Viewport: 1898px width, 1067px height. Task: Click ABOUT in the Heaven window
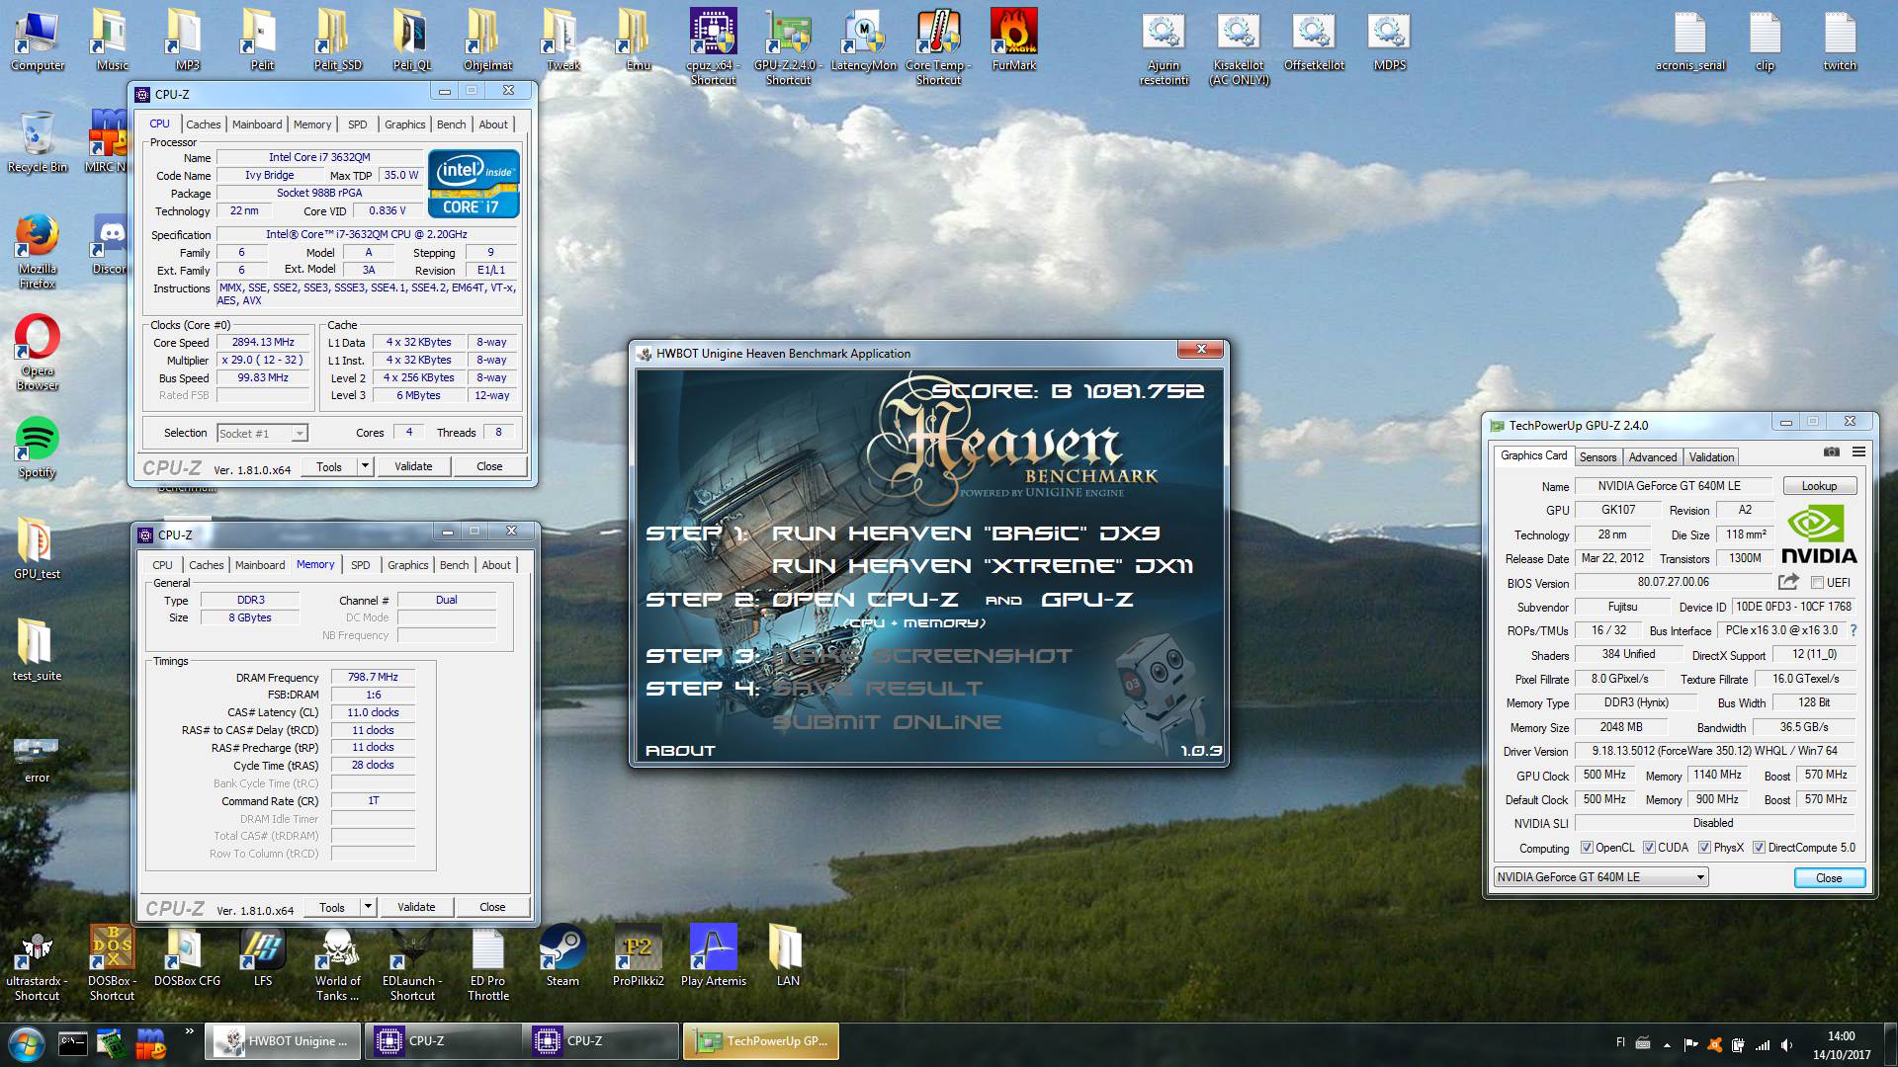click(x=680, y=751)
